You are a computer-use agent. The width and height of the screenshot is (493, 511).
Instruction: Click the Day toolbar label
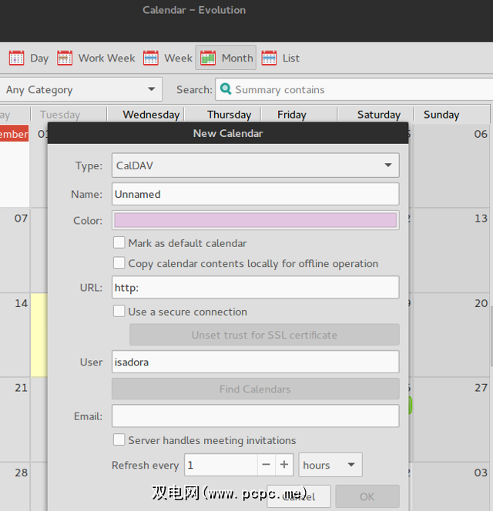39,58
